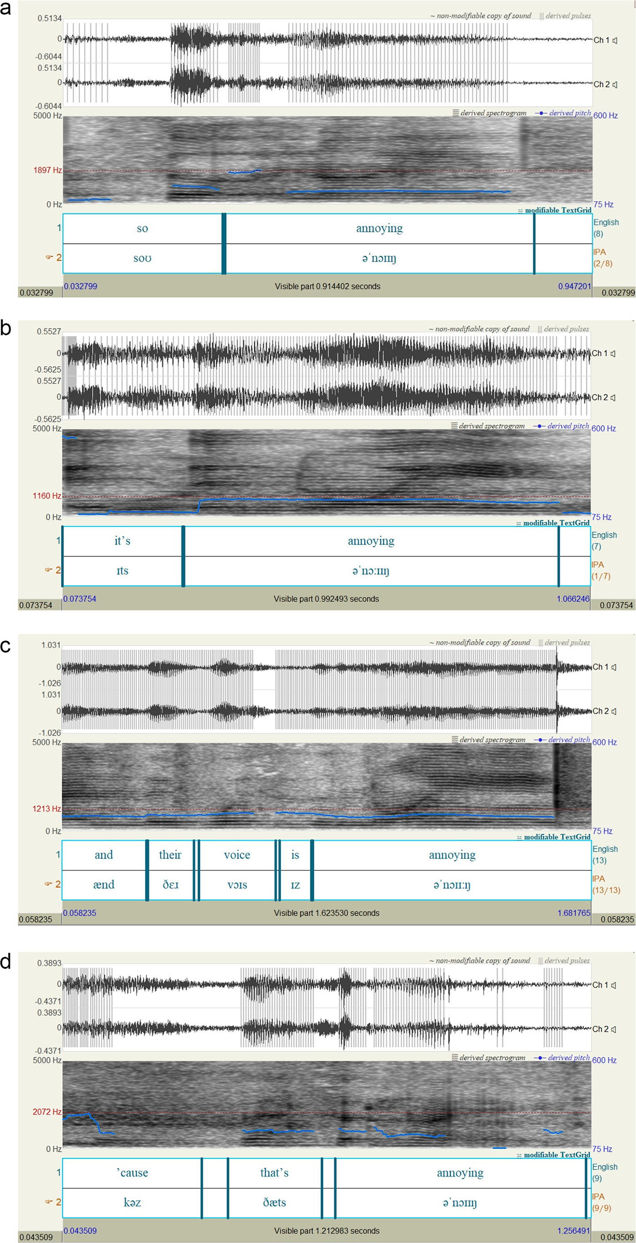The image size is (636, 1243).
Task: Play the 'Visible part 1.212983 seconds' bar
Action: pyautogui.click(x=327, y=1230)
